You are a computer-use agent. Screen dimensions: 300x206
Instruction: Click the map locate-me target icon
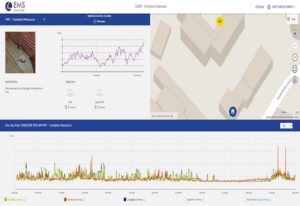[x=295, y=34]
